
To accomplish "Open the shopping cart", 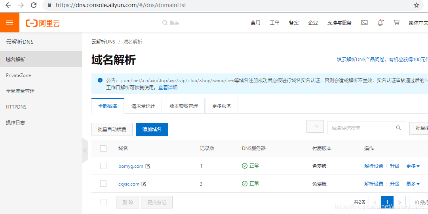I will coord(396,23).
